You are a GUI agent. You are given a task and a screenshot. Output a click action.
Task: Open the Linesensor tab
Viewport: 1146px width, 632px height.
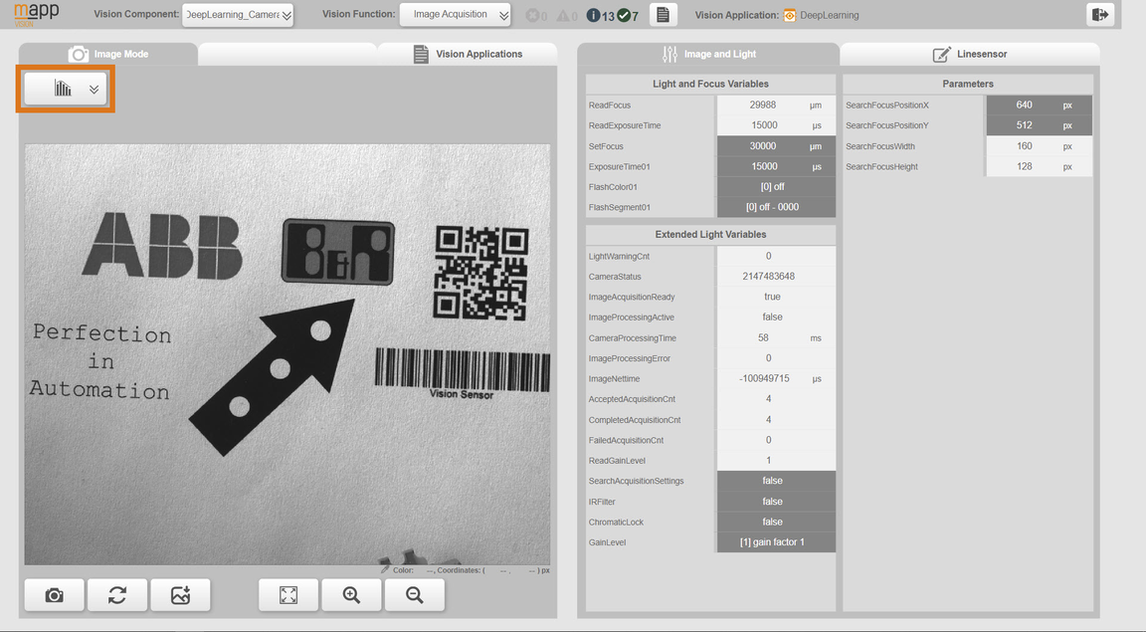970,54
